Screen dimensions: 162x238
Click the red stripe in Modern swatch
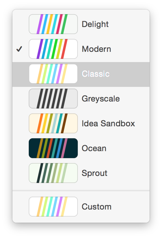pyautogui.click(x=64, y=49)
